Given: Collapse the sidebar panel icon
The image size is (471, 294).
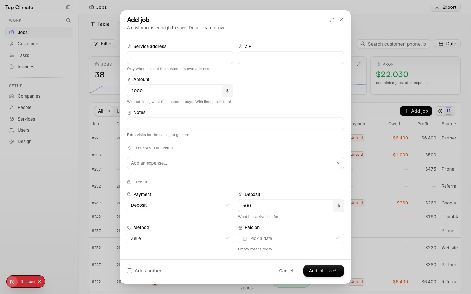Looking at the screenshot, I should (x=68, y=7).
